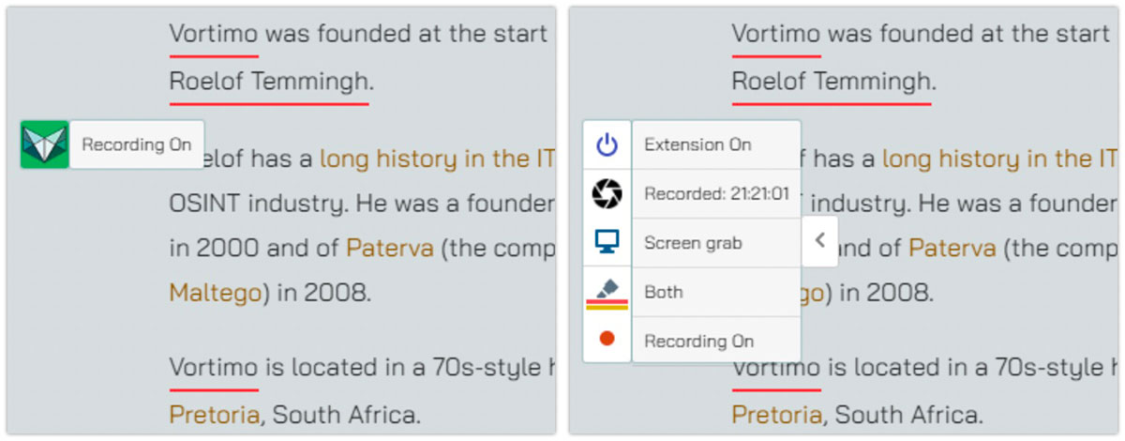This screenshot has width=1125, height=441.
Task: Click the red-yellow color bars under highlighter
Action: coord(607,304)
